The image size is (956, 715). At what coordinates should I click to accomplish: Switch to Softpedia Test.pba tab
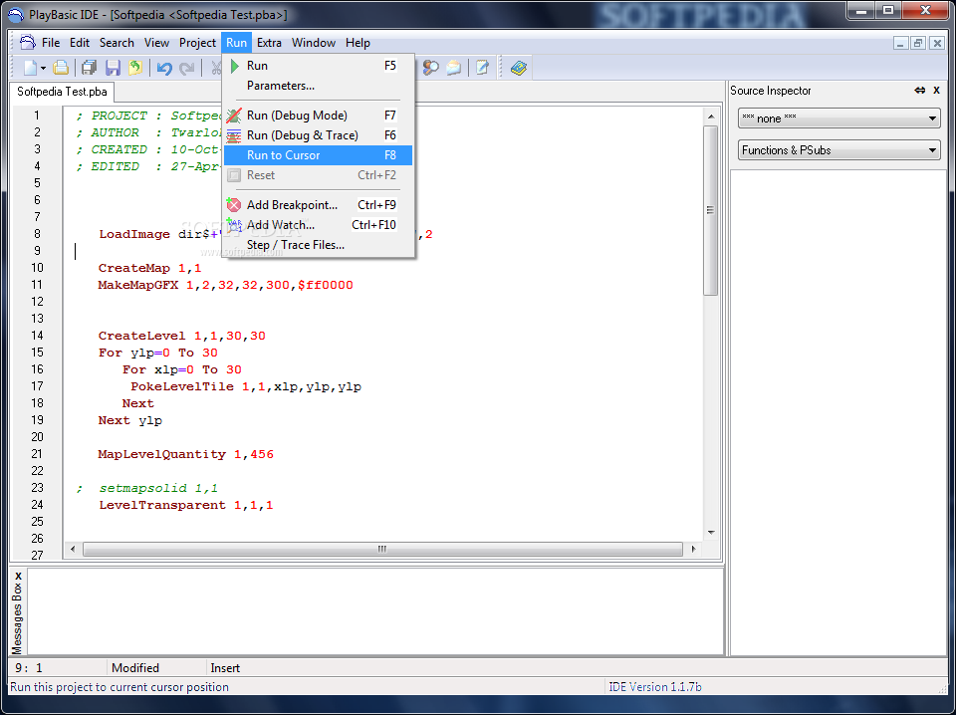tap(62, 92)
